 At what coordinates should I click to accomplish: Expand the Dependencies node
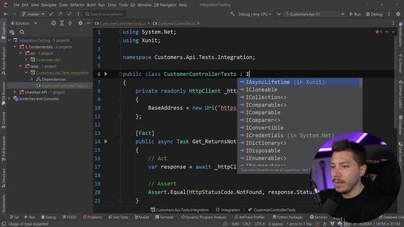click(32, 79)
